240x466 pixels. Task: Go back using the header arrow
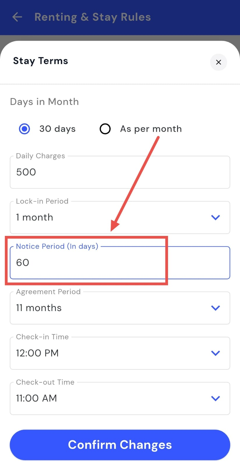tap(17, 17)
